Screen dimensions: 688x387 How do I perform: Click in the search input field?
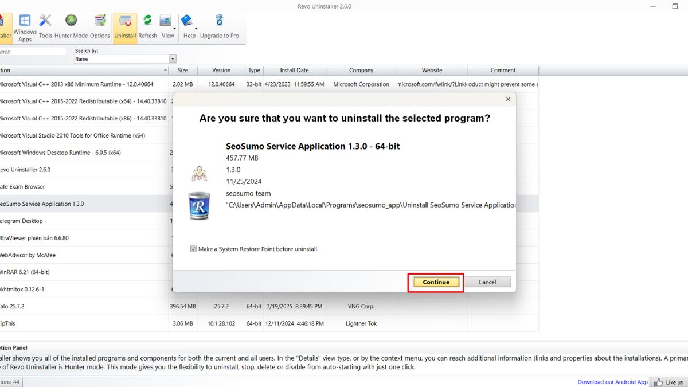[x=33, y=52]
